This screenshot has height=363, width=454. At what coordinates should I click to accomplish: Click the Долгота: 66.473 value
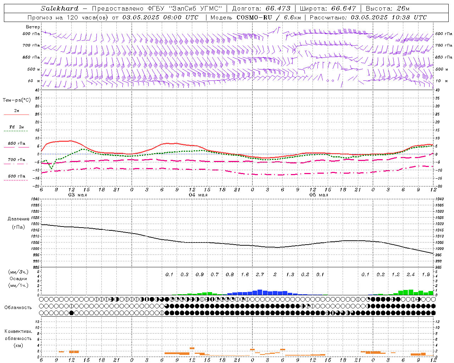tap(261, 9)
